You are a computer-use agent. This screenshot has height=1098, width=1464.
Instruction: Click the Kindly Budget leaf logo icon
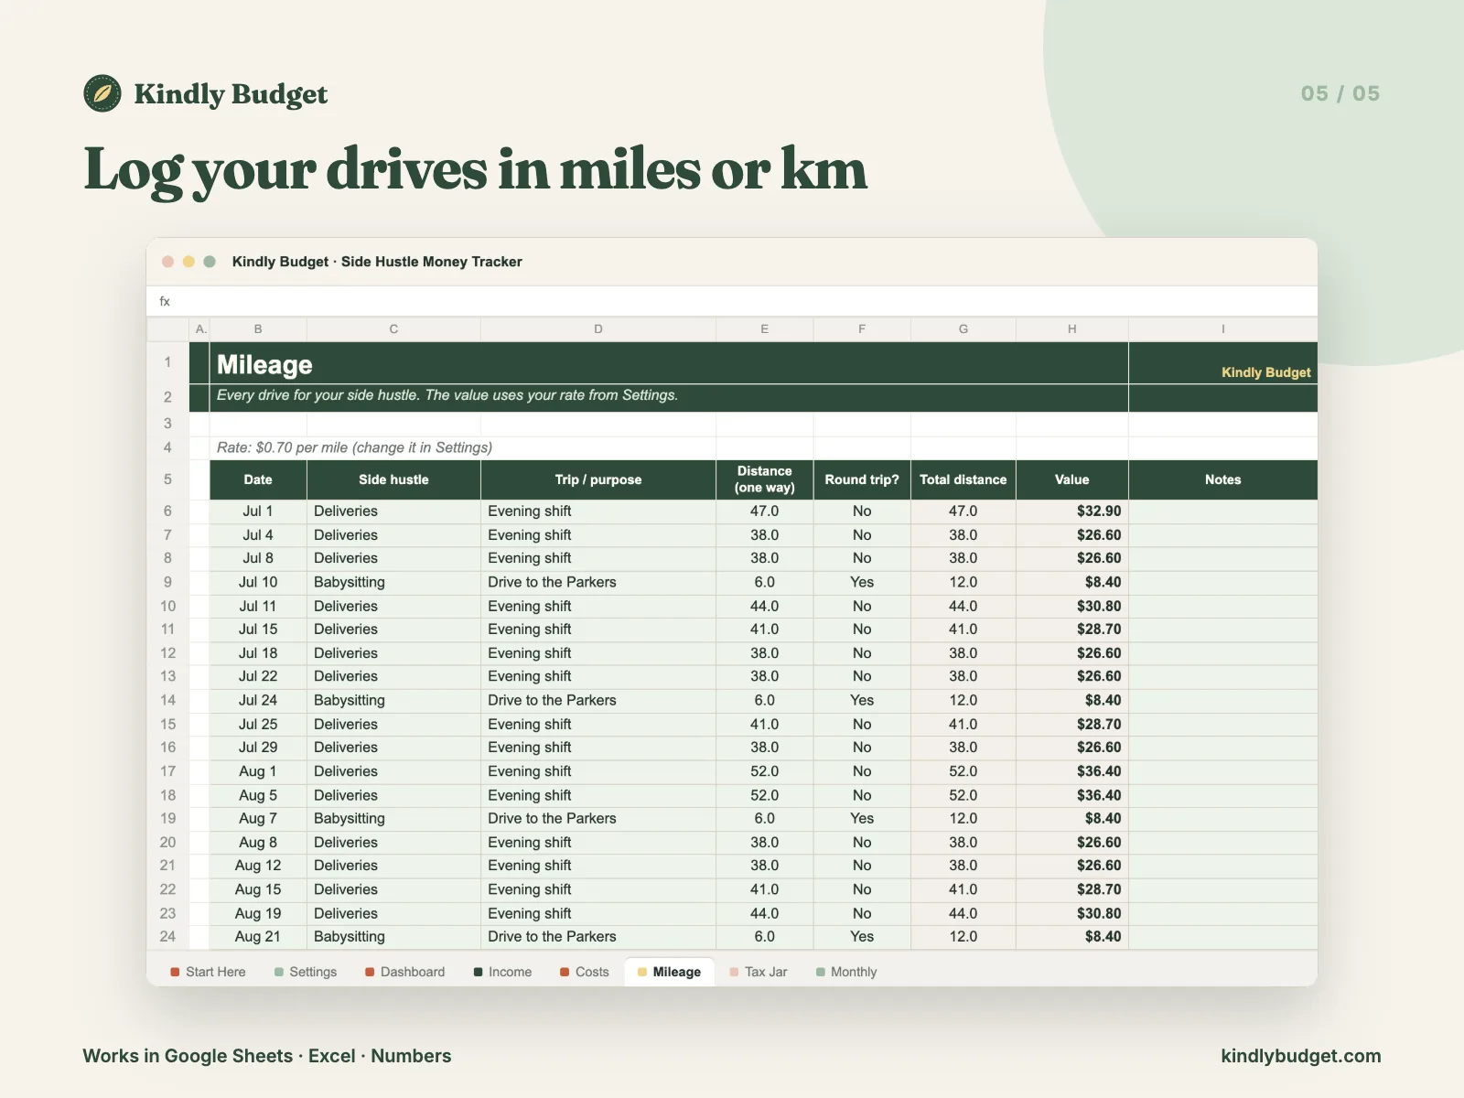coord(102,93)
